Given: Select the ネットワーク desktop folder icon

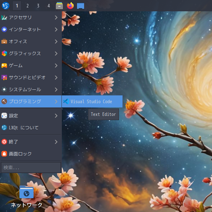Looking at the screenshot, I should tap(26, 192).
